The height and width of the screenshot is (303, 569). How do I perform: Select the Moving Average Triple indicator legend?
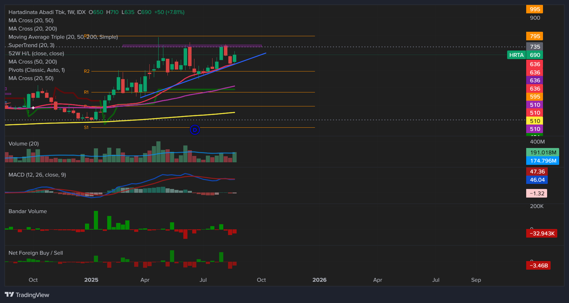[x=63, y=37]
